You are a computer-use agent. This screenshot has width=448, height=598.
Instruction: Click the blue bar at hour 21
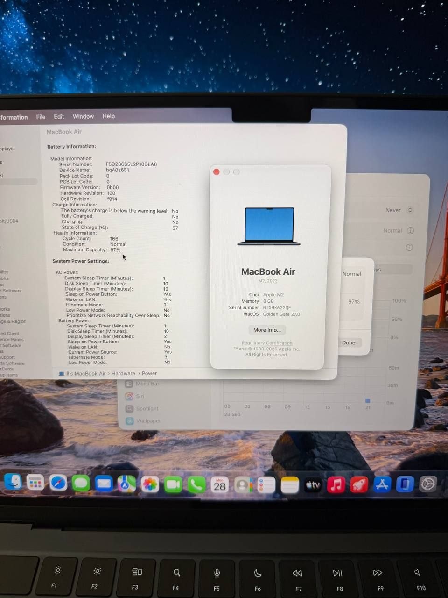click(x=368, y=401)
